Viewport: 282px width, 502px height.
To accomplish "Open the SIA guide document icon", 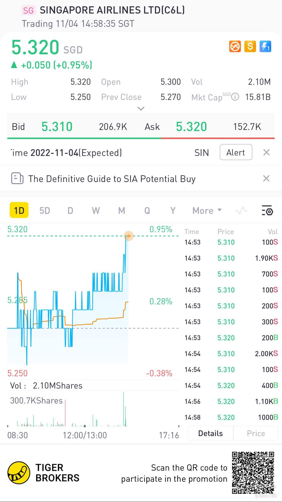I will 17,179.
